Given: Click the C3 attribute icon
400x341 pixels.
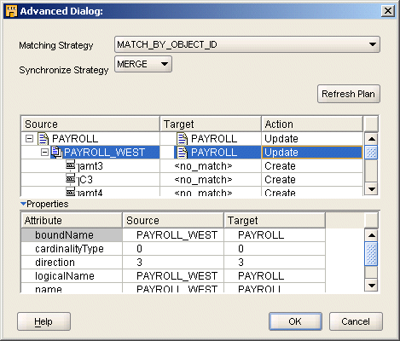Looking at the screenshot, I should (x=71, y=179).
